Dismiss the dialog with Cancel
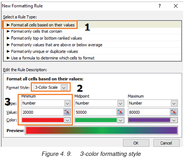184x159 pixels. [x=166, y=143]
